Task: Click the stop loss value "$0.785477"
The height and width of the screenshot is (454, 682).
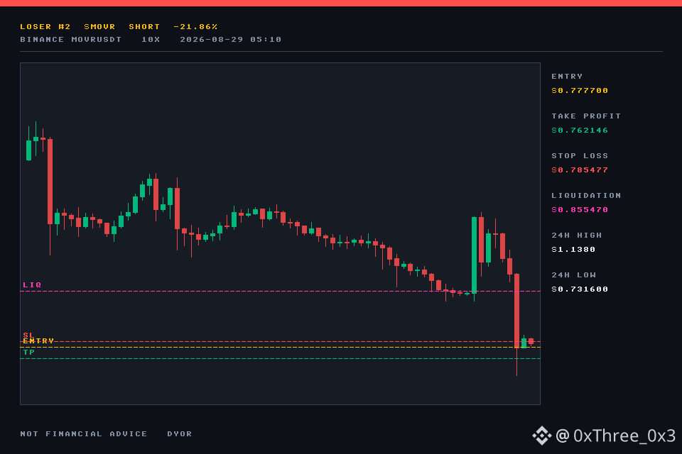Action: [580, 170]
